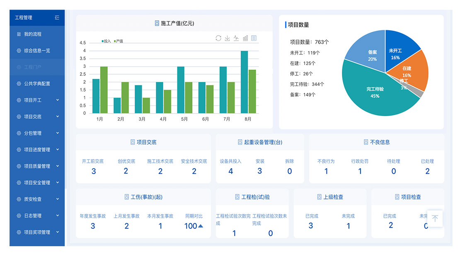Collapse the 工程管理 sidebar menu
460x257 pixels.
(57, 17)
